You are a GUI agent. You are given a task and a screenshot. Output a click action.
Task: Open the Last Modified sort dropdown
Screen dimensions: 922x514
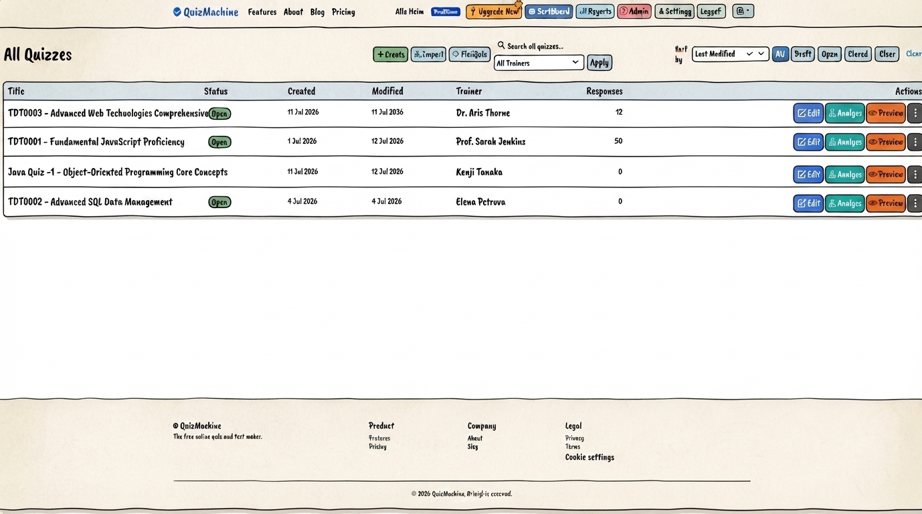pyautogui.click(x=730, y=54)
